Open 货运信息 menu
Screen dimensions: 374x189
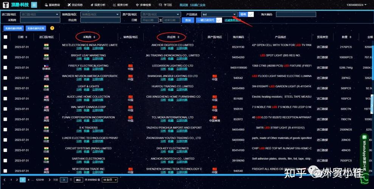click(x=75, y=5)
